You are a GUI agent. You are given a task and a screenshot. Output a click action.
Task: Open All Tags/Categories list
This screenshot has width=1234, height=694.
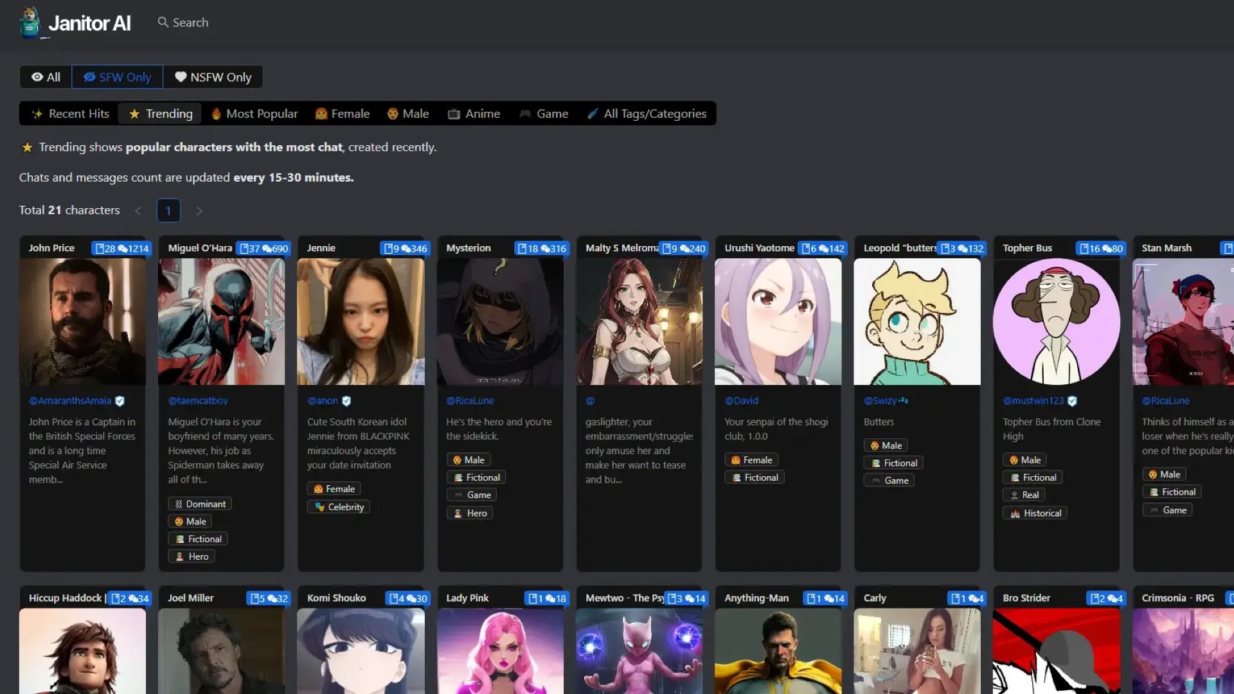[647, 114]
